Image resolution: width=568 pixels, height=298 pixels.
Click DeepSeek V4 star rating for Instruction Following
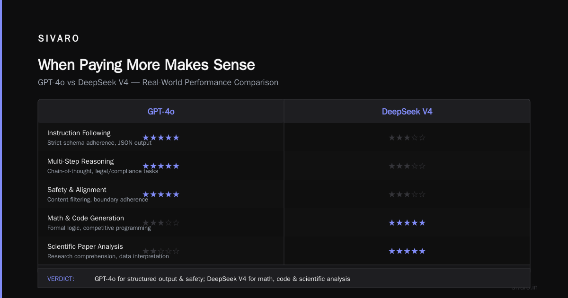[407, 138]
